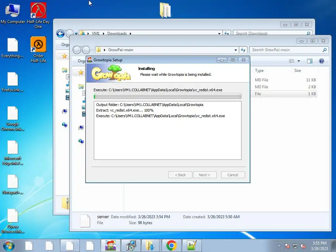Click the installation progress bar
The image size is (336, 252).
click(168, 96)
